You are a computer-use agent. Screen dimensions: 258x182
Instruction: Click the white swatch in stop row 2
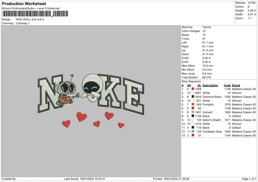point(193,93)
